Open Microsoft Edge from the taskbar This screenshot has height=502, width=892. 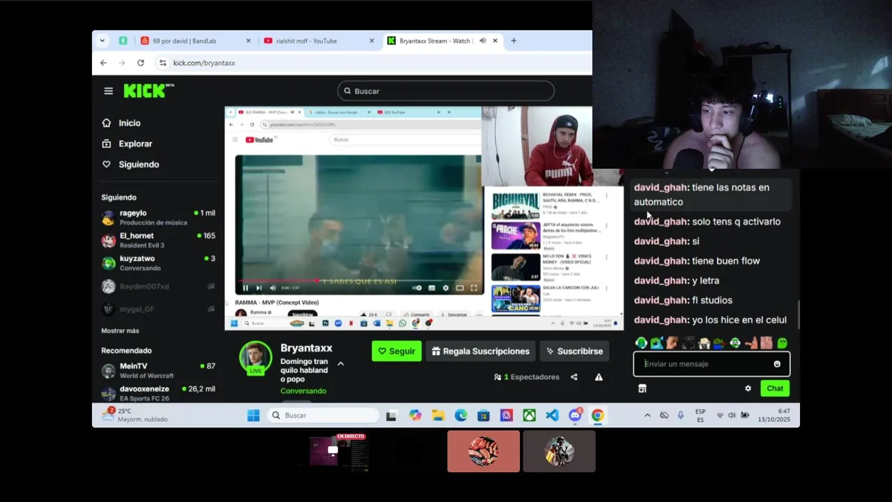(x=461, y=416)
